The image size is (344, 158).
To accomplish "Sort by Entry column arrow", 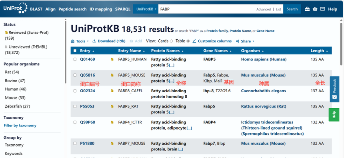I will coord(94,51).
